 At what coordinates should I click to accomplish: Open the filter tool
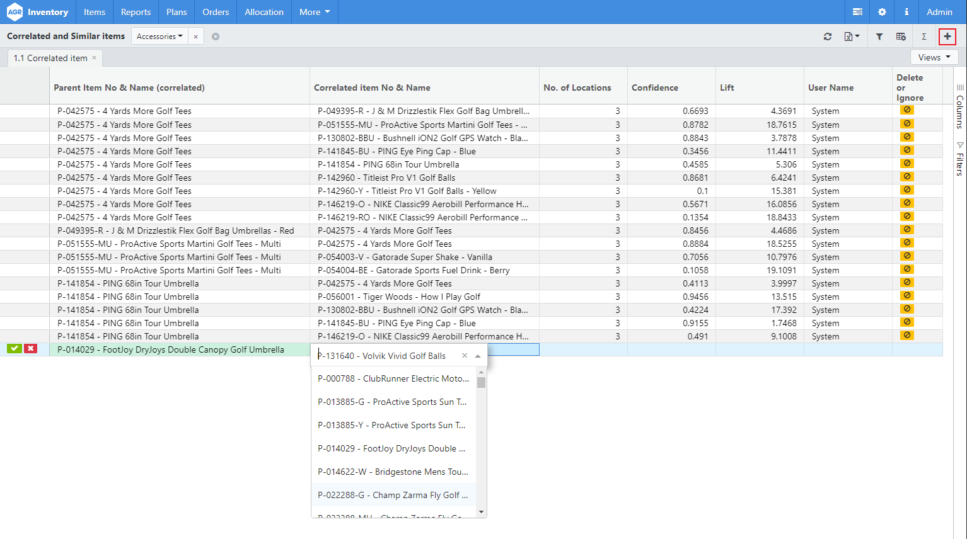click(x=879, y=36)
